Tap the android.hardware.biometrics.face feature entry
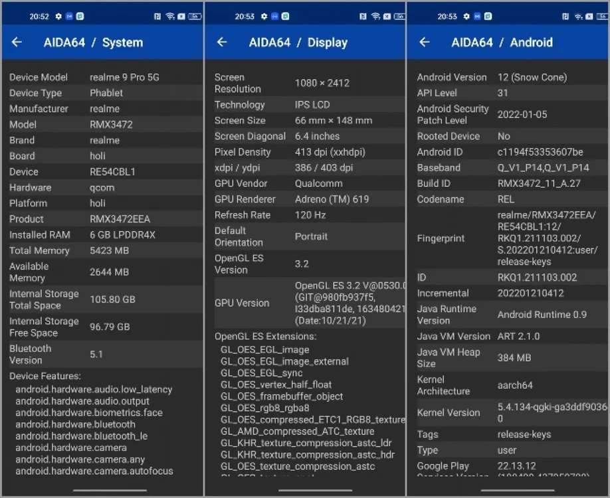 [x=89, y=412]
